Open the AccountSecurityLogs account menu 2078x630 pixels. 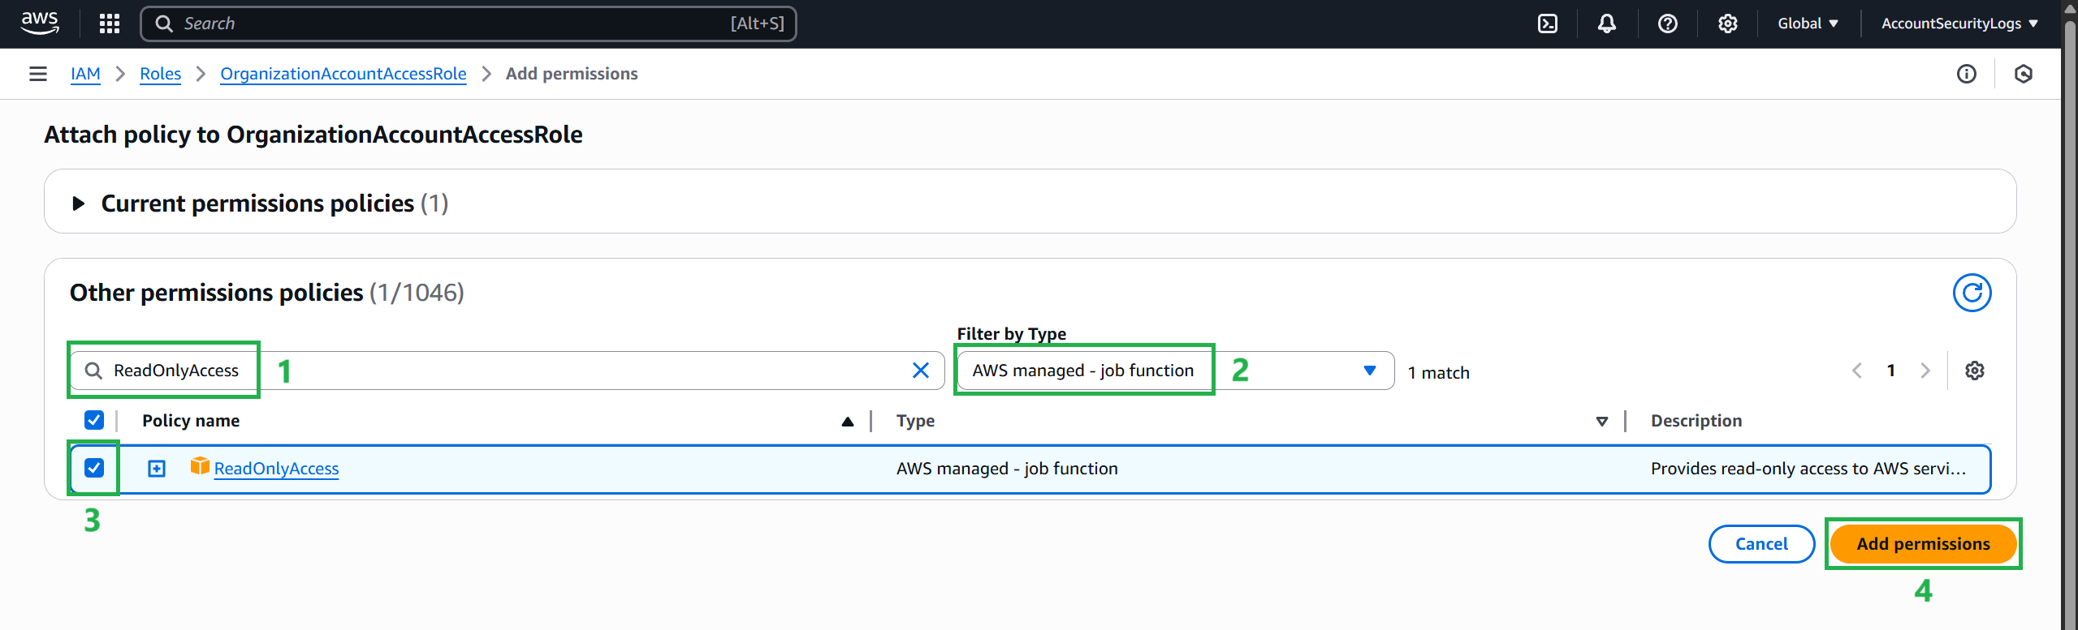point(1959,24)
